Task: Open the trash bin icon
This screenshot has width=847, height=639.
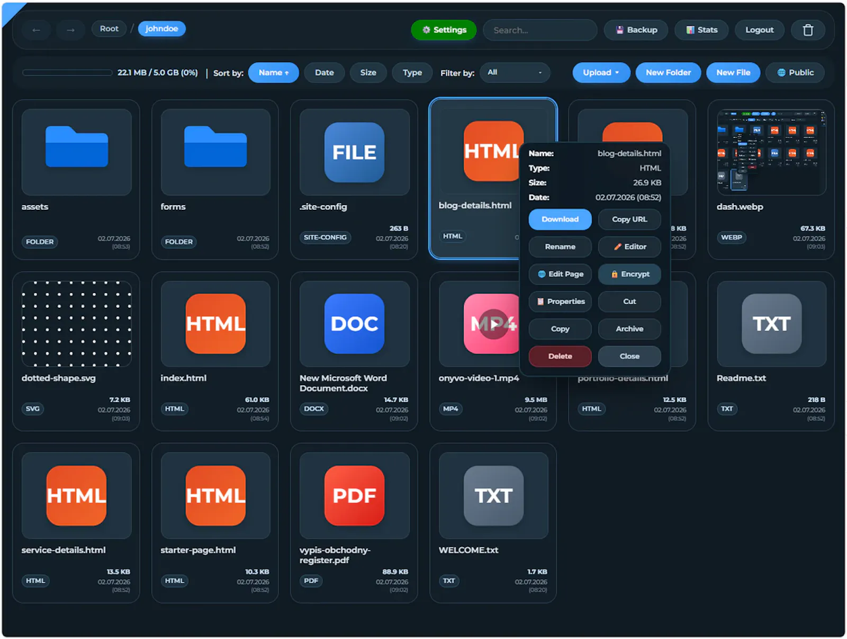Action: [808, 30]
